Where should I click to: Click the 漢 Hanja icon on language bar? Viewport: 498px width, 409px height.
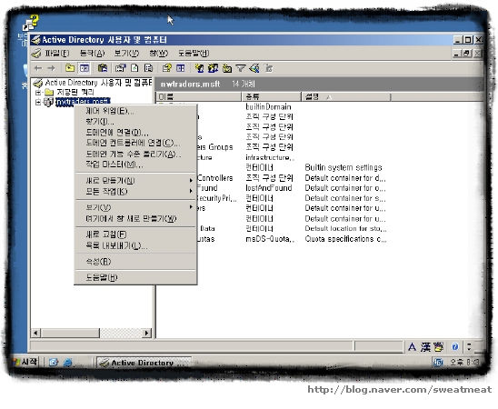click(425, 347)
